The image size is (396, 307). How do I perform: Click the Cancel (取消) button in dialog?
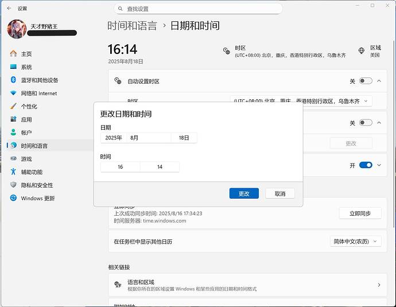280,194
